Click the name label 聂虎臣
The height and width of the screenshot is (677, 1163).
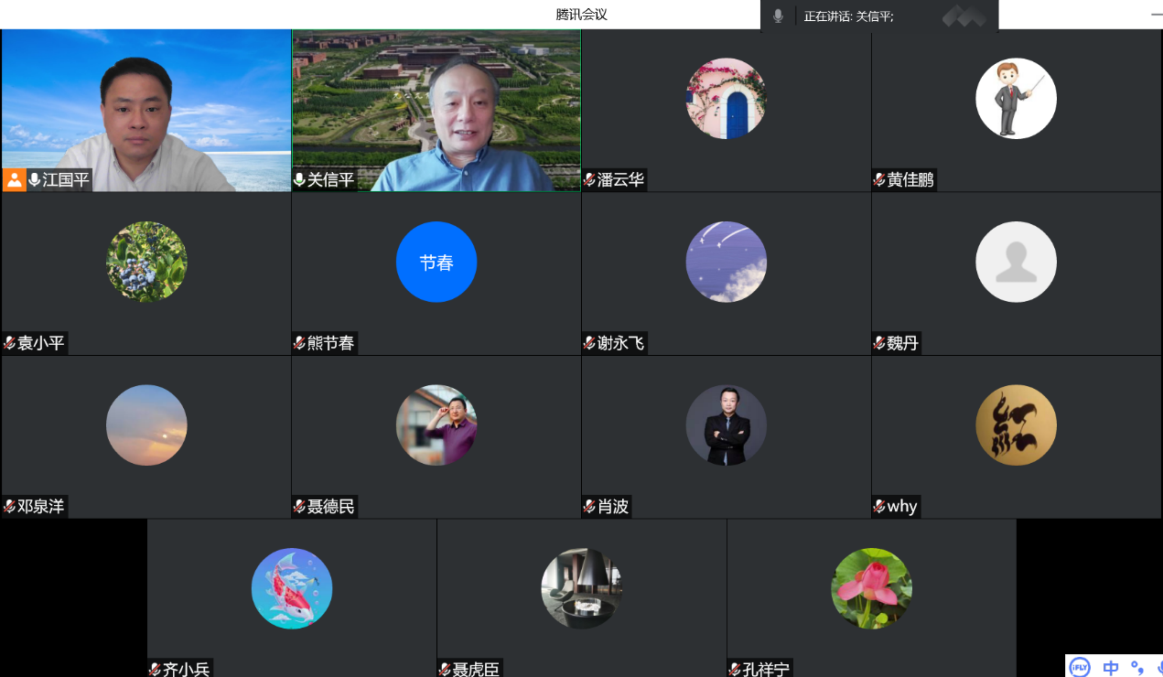pyautogui.click(x=477, y=670)
